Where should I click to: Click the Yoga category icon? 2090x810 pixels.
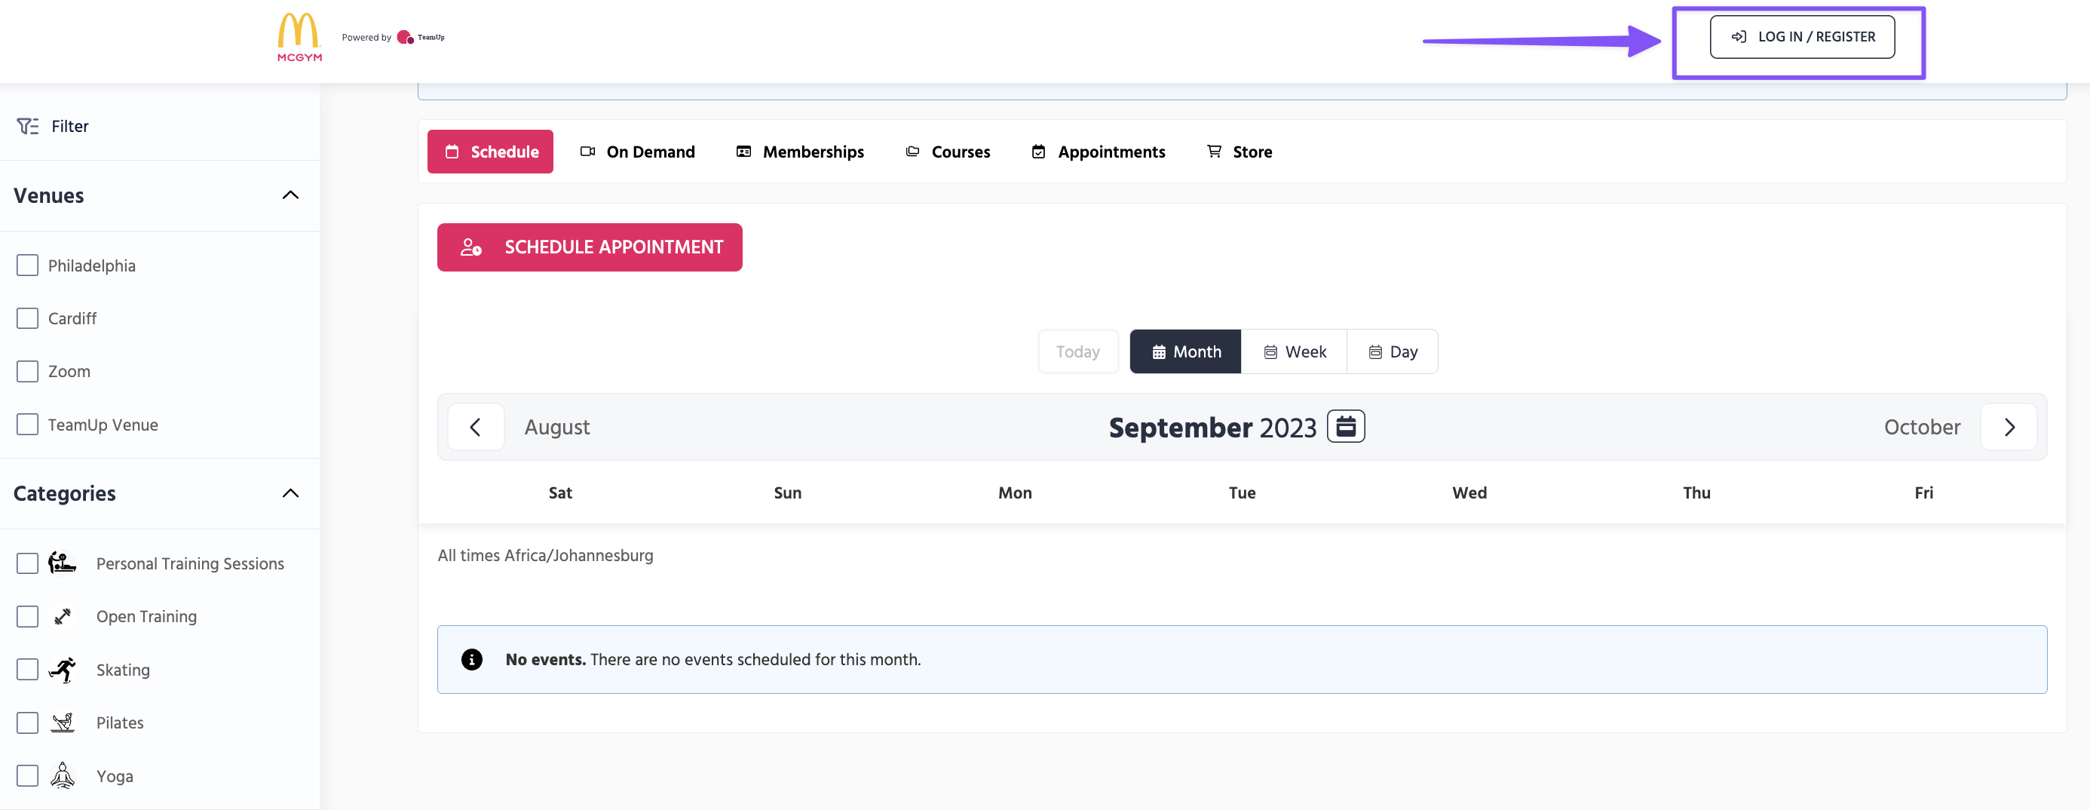pyautogui.click(x=63, y=776)
